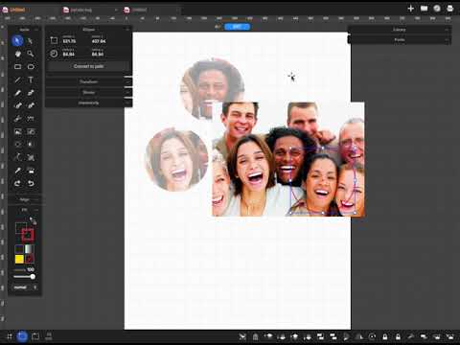Select the arrow selection tool
The image size is (460, 345).
[x=17, y=41]
